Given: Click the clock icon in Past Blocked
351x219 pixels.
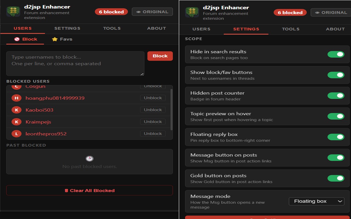Looking at the screenshot, I should pos(90,159).
